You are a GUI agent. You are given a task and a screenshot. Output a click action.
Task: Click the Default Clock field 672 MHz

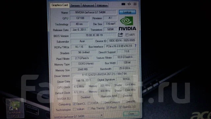[x=79, y=92]
